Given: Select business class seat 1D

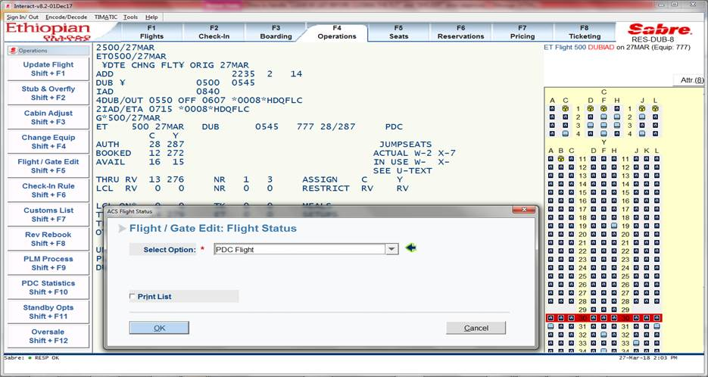Looking at the screenshot, I should click(590, 109).
